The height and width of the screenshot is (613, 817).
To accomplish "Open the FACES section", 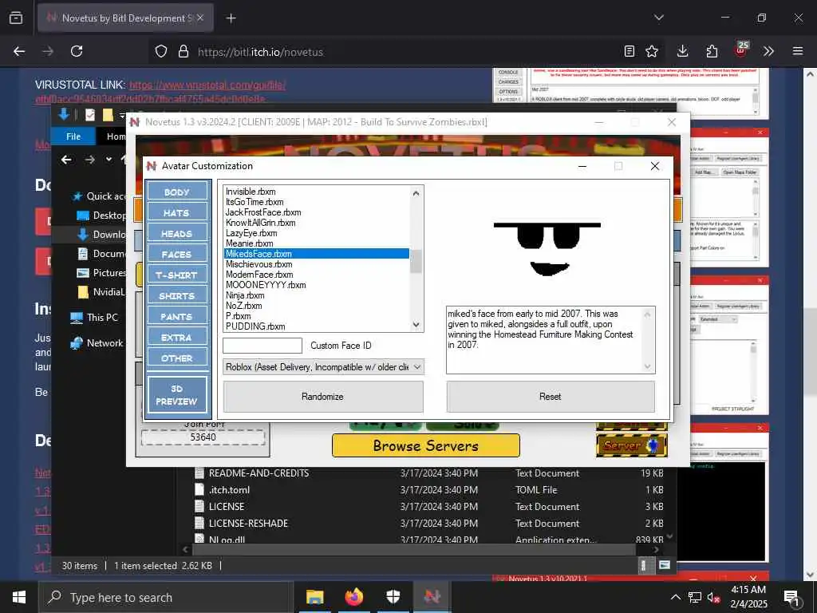I will coord(176,255).
